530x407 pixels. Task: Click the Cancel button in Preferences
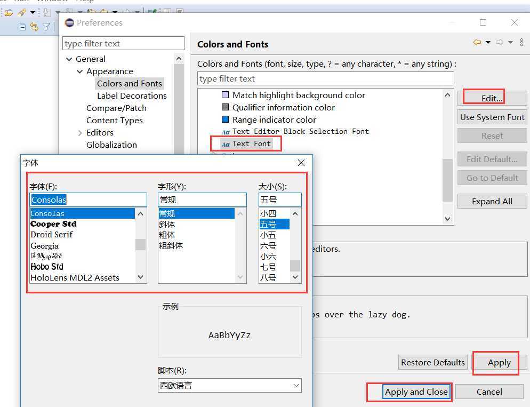[x=489, y=392]
